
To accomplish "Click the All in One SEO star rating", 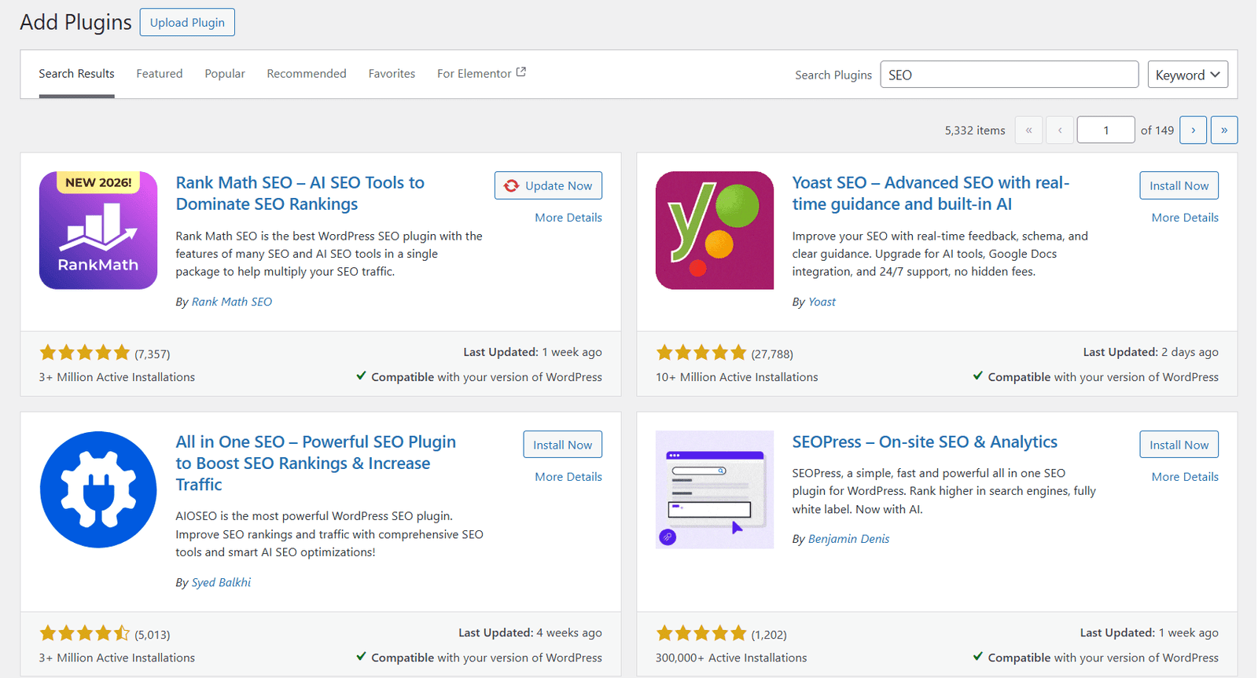I will (85, 633).
